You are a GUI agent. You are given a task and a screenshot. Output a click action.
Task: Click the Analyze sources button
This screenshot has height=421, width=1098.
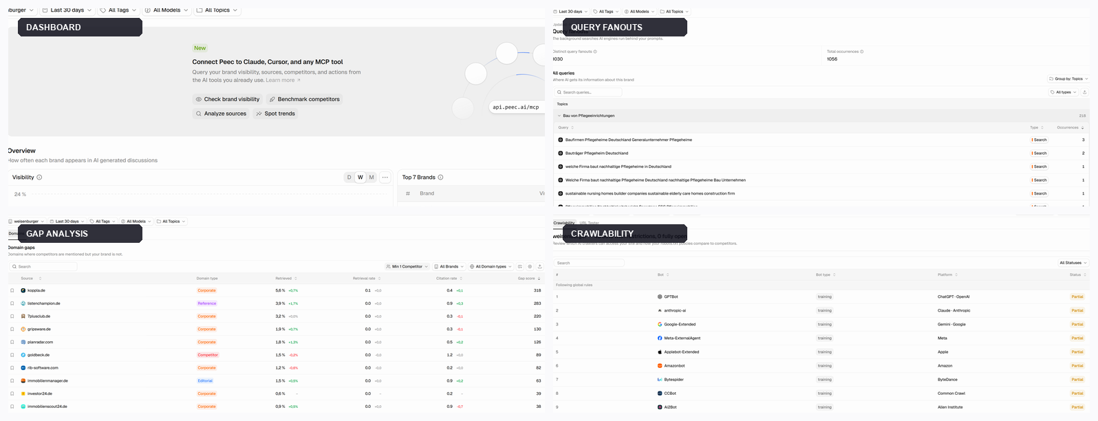221,114
